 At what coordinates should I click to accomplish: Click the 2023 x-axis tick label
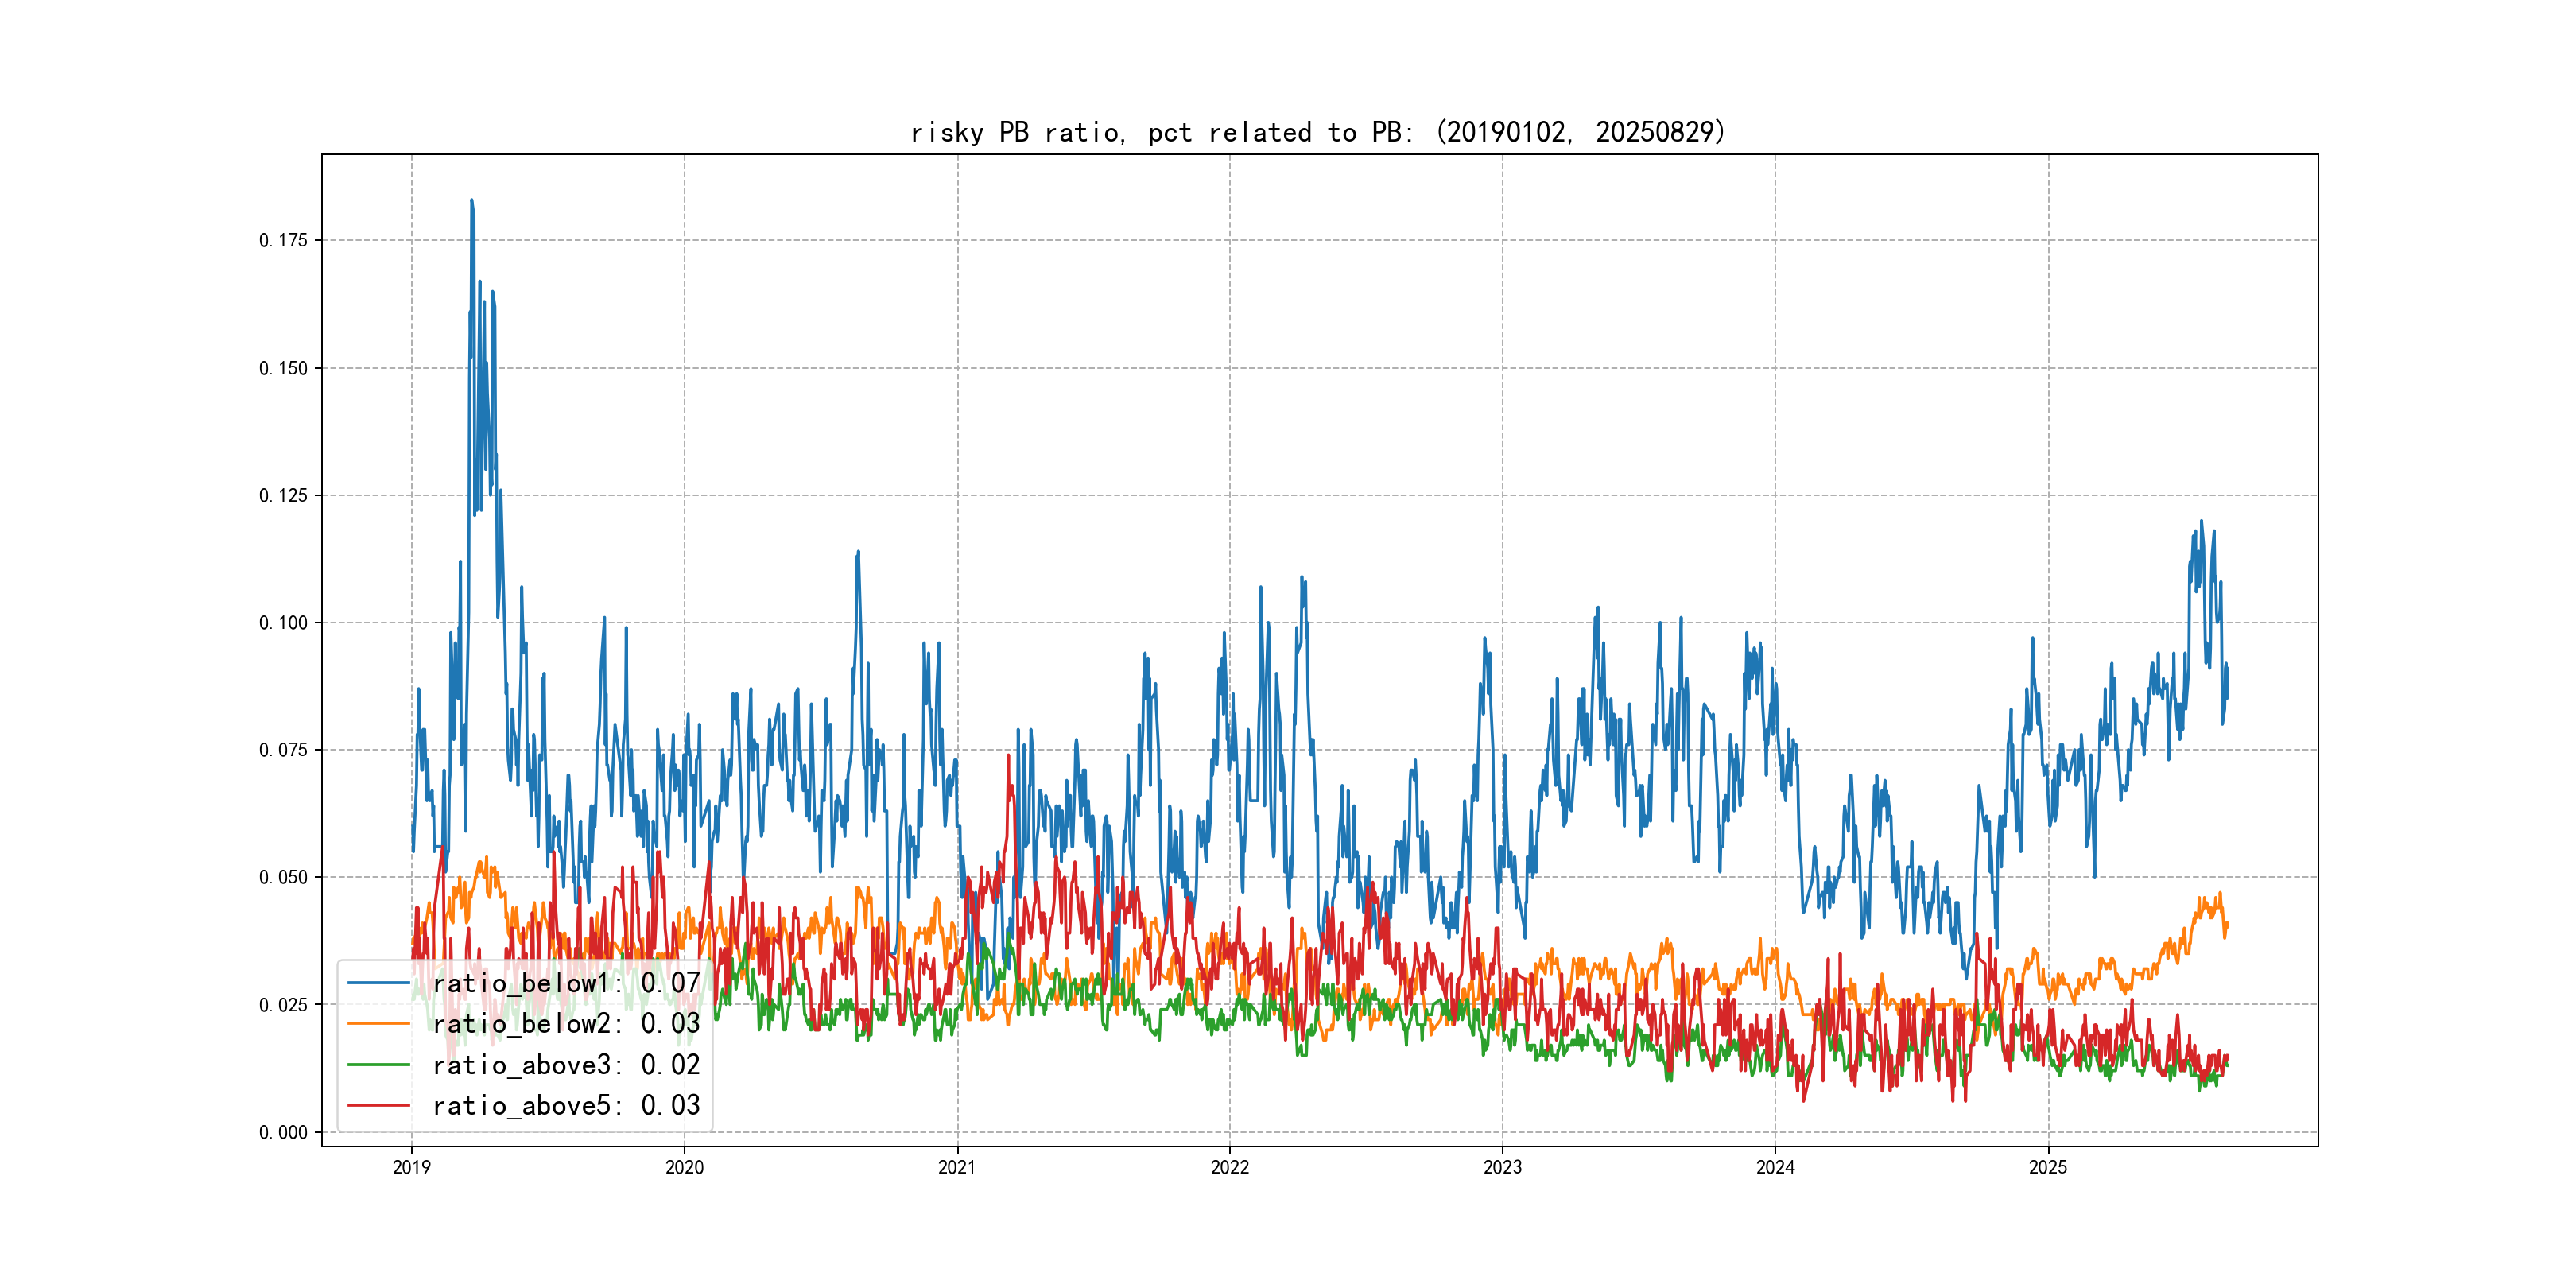(1502, 1167)
